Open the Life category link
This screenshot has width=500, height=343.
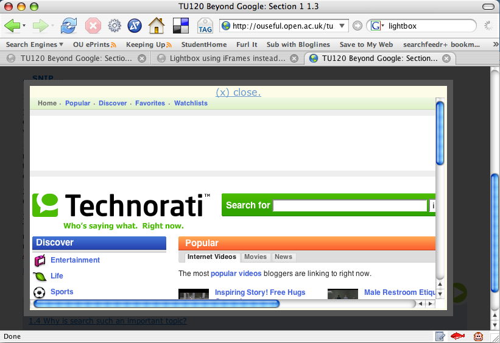(x=57, y=275)
